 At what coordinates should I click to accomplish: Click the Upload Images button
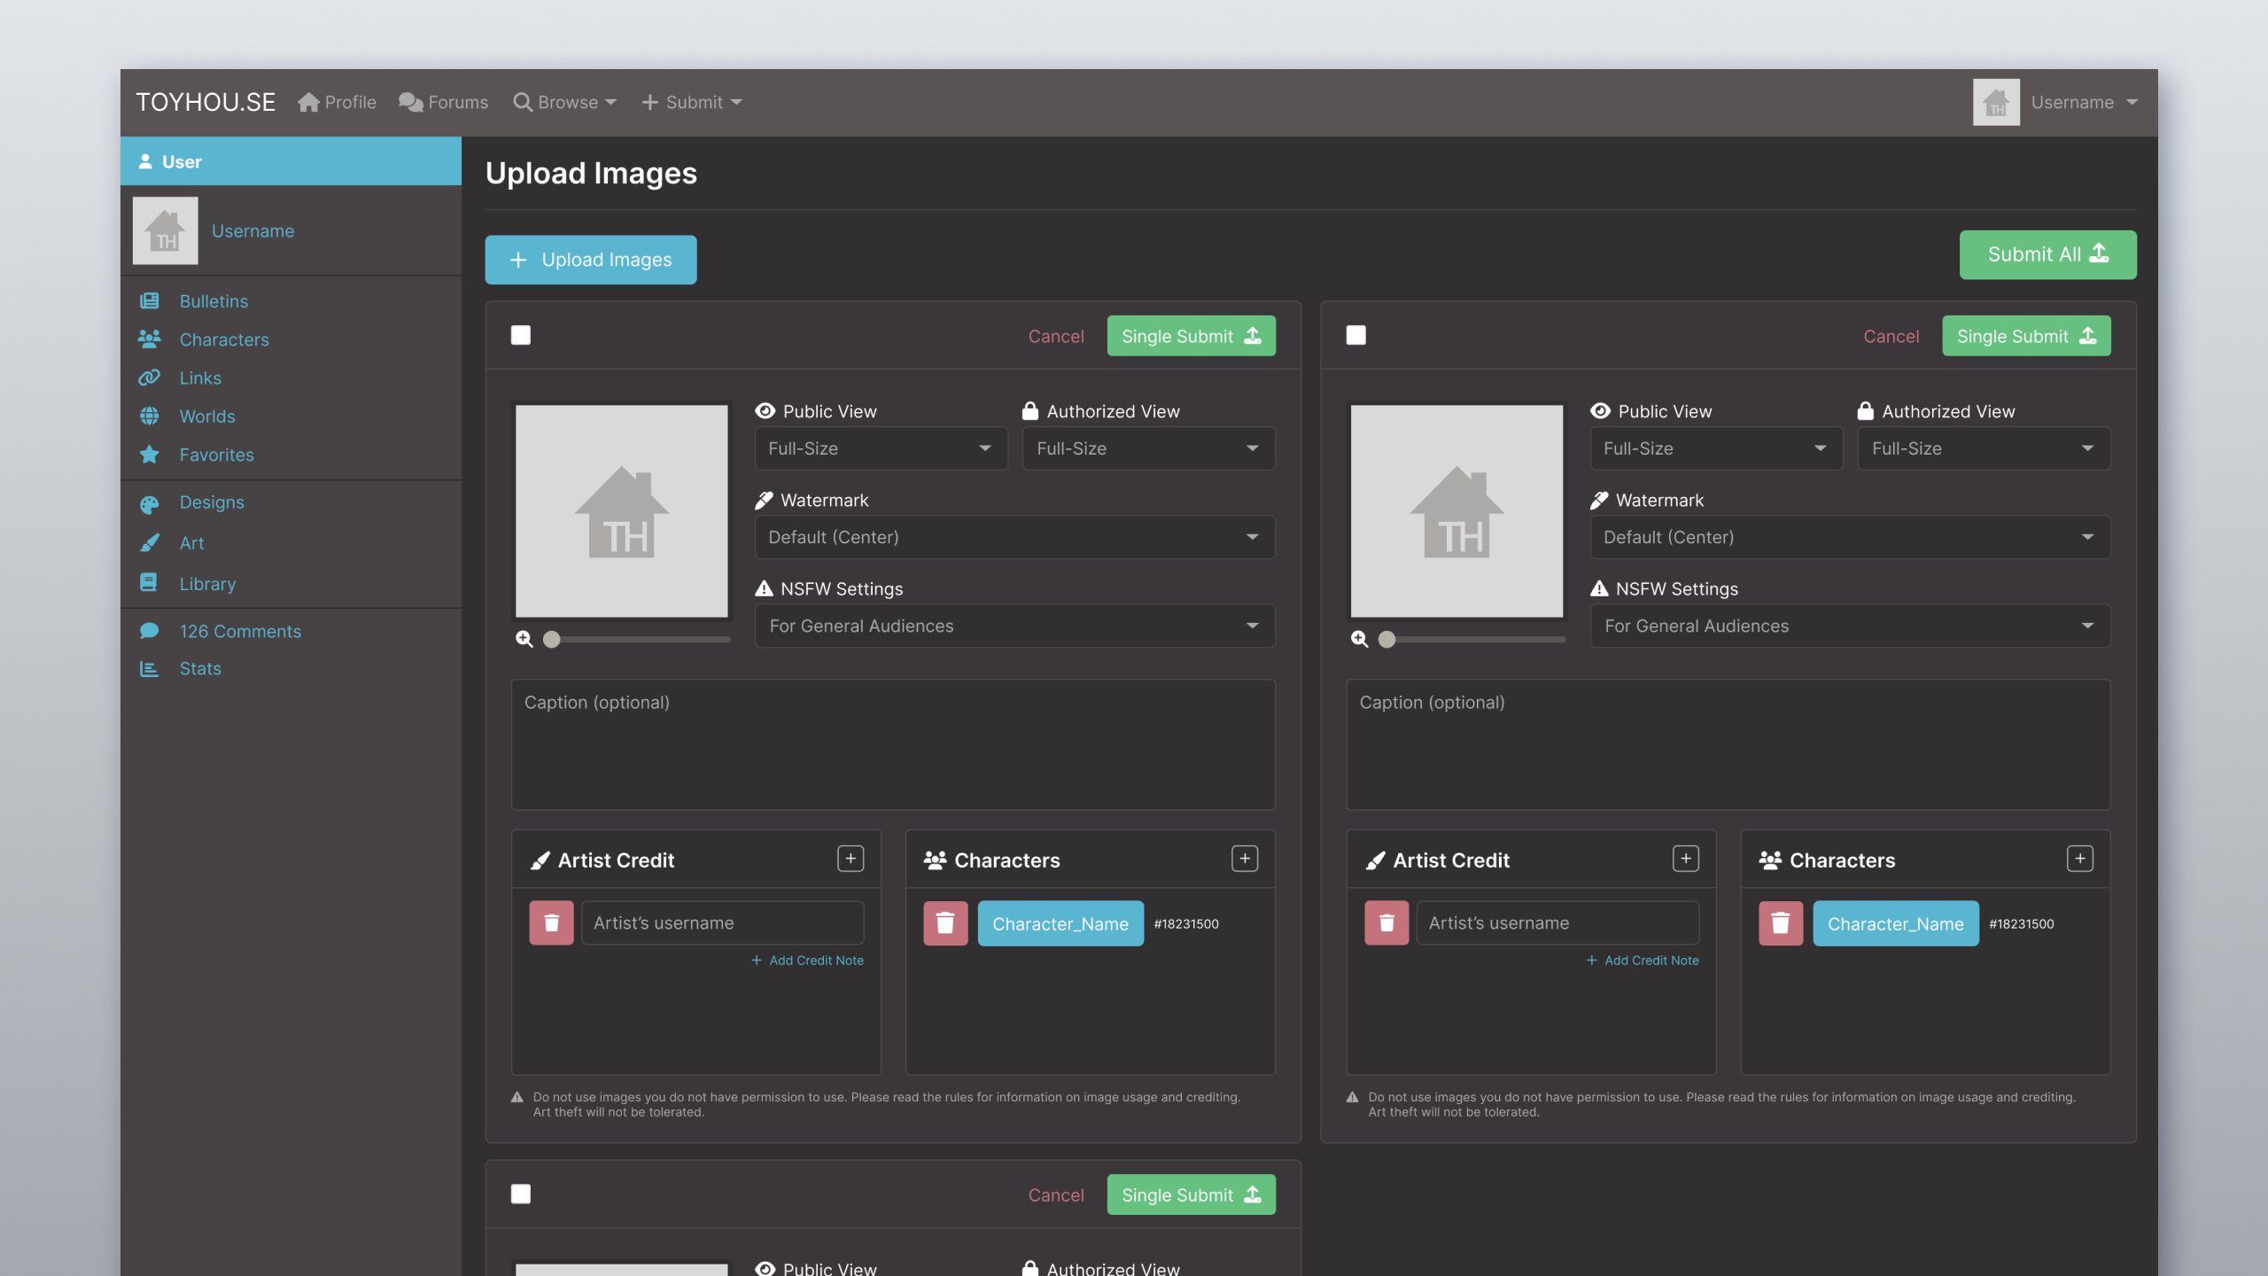[x=591, y=260]
